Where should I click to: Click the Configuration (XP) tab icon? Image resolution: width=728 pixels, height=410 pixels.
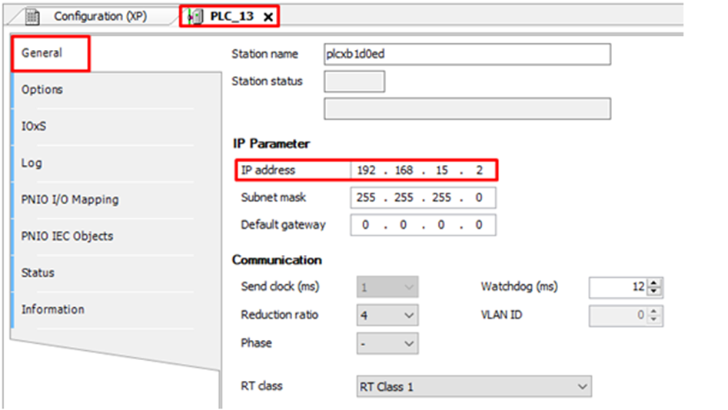pyautogui.click(x=33, y=16)
